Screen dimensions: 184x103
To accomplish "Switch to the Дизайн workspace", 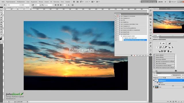I will (160, 2).
